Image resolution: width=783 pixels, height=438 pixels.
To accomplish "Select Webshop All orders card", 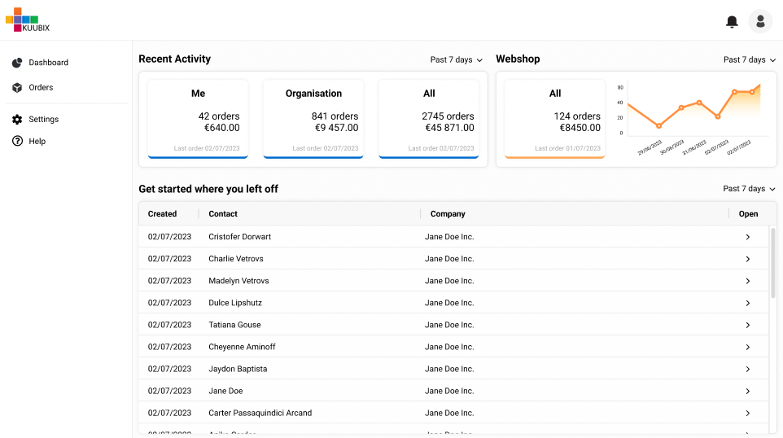I will pos(555,119).
